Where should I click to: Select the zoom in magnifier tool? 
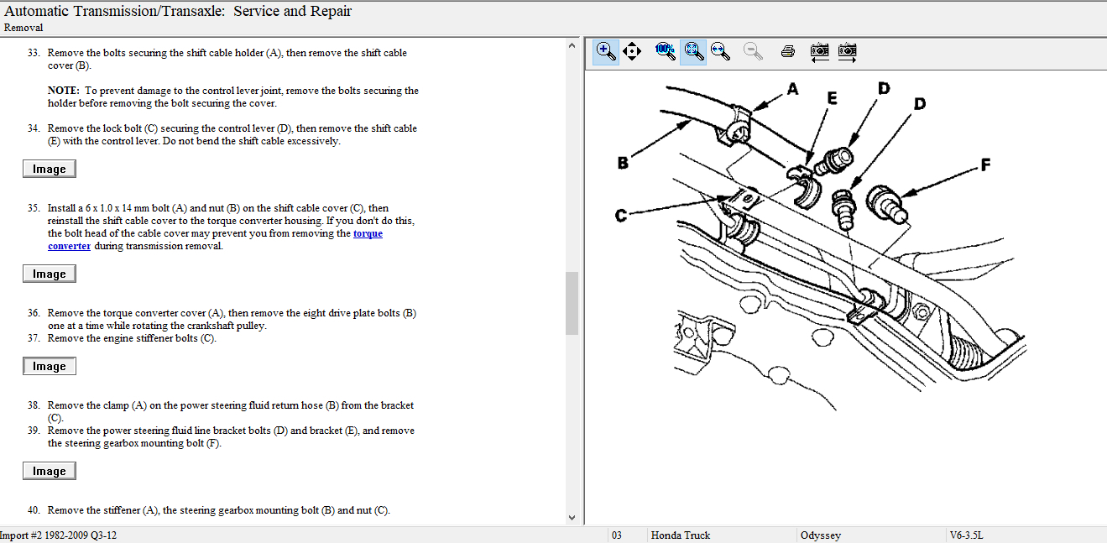pyautogui.click(x=605, y=51)
